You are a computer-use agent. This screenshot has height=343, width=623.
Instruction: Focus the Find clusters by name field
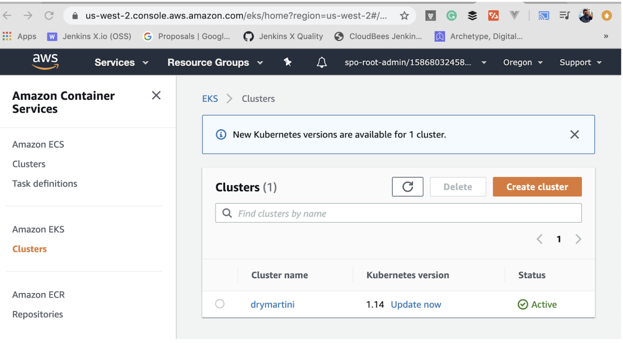coord(398,213)
